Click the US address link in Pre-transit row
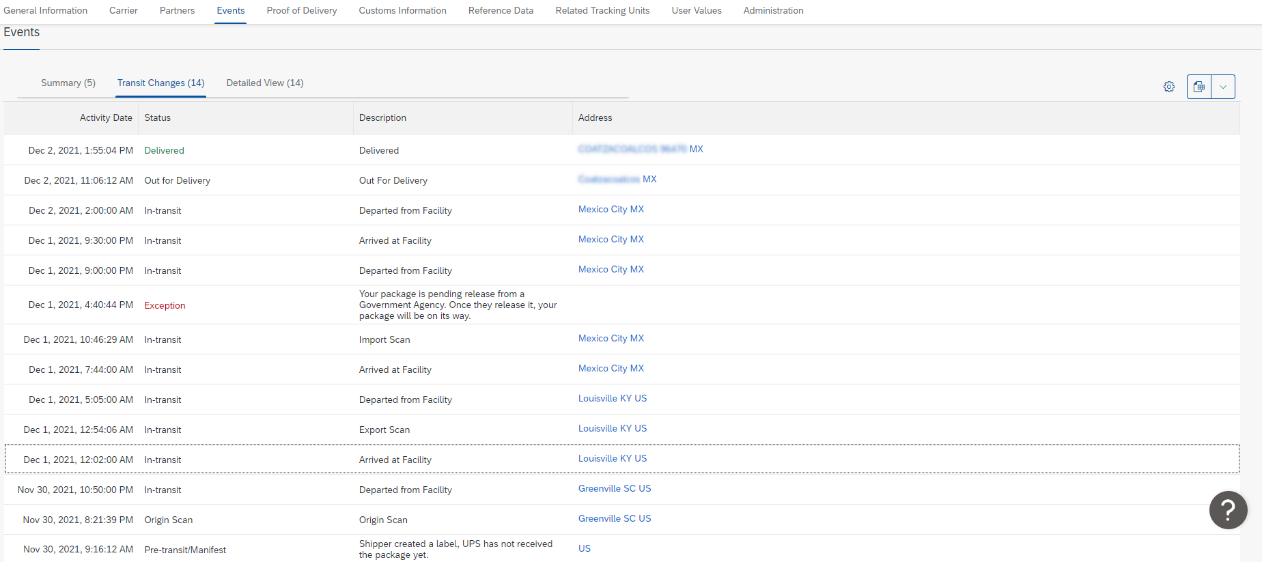 585,548
